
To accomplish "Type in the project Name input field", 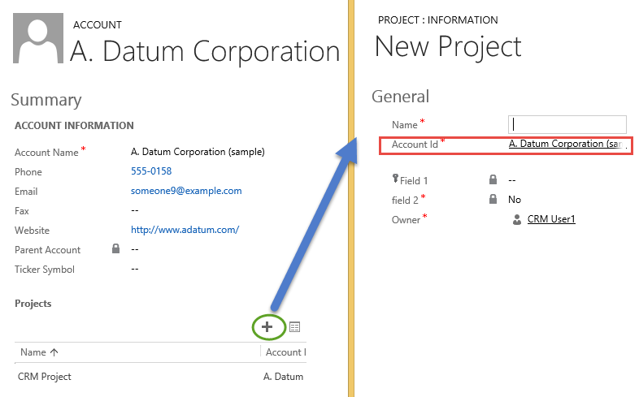I will pos(567,124).
